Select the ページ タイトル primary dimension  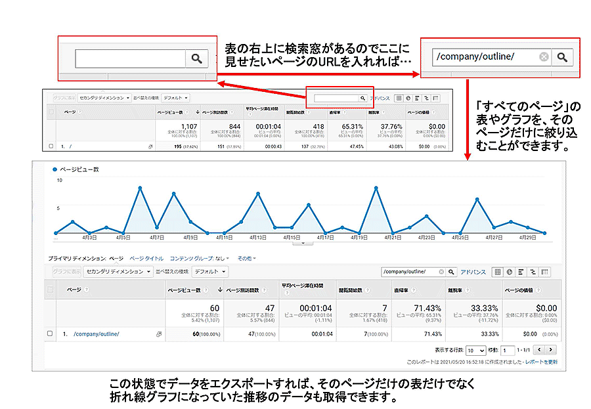(146, 258)
